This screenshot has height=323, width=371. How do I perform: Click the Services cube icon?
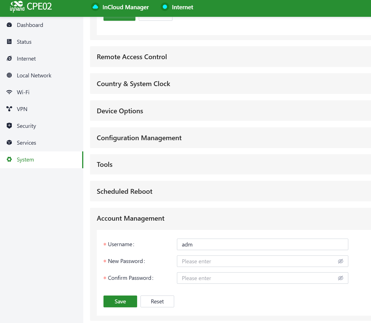9,142
